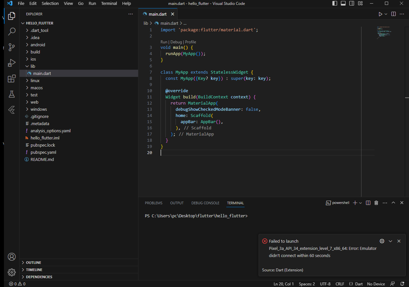Run the Dart file with play icon
Image resolution: width=409 pixels, height=287 pixels.
pyautogui.click(x=380, y=14)
